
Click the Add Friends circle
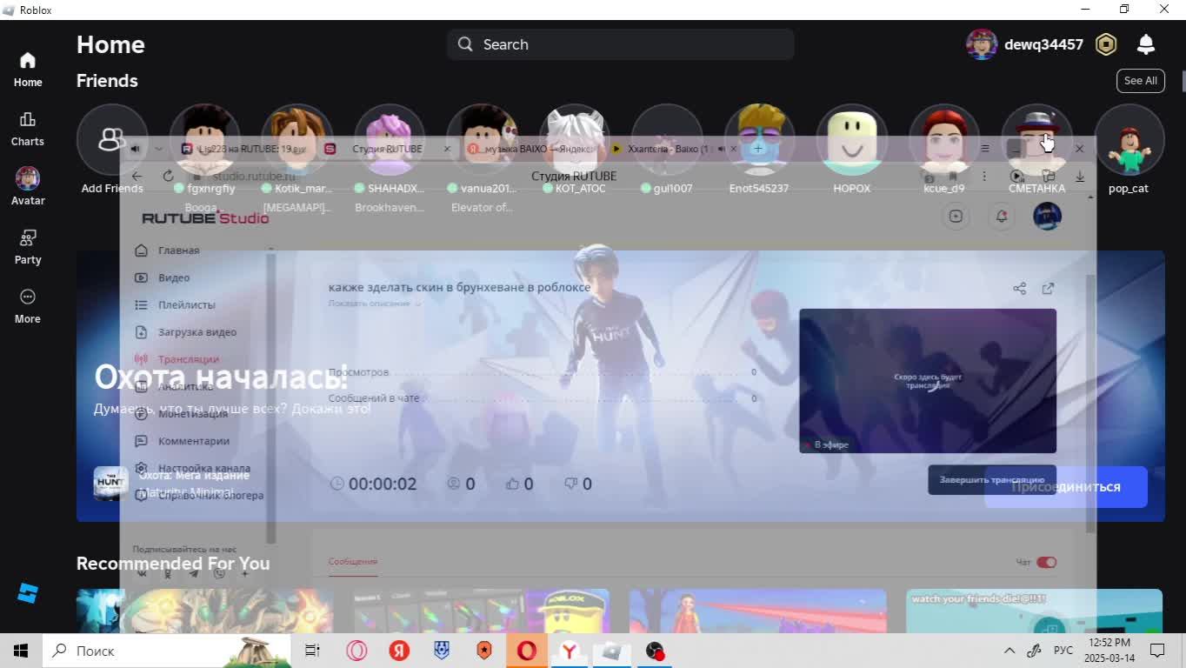[112, 139]
